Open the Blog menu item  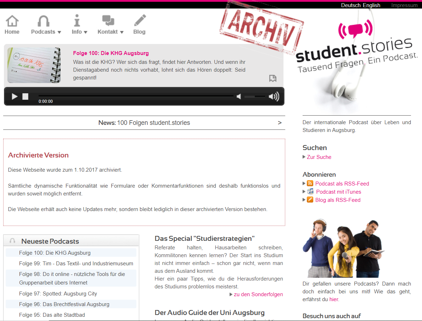[139, 32]
